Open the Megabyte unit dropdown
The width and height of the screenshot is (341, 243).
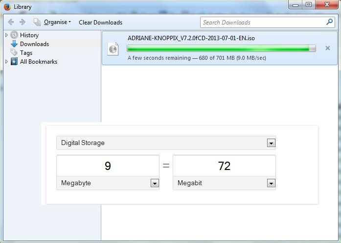[x=108, y=183]
